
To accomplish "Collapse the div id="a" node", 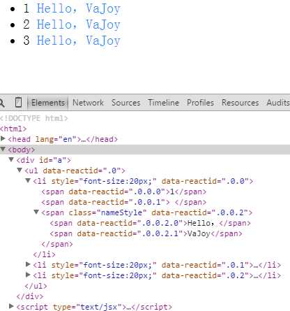I will pyautogui.click(x=11, y=159).
